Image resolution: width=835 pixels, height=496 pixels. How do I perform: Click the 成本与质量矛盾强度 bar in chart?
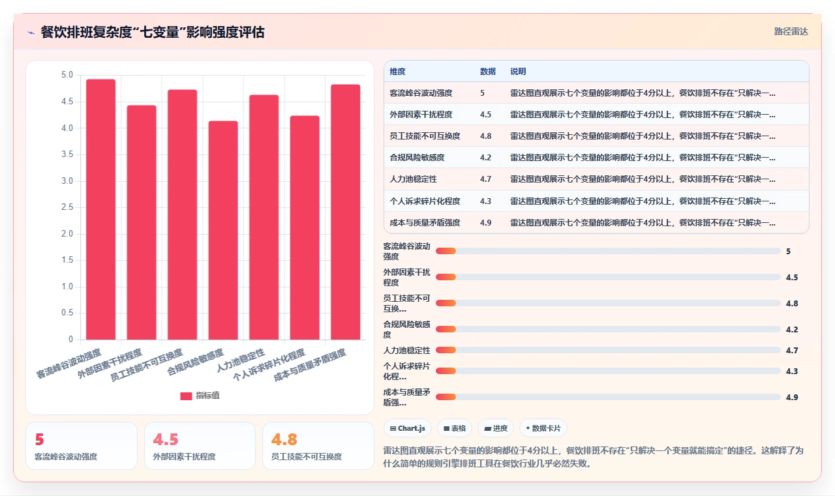tap(345, 212)
